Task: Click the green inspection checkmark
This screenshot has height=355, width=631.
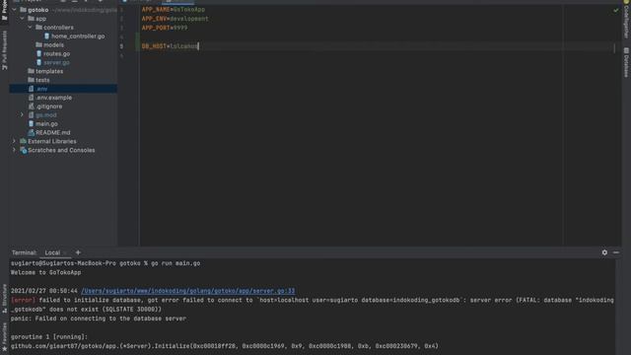Action: pyautogui.click(x=615, y=10)
